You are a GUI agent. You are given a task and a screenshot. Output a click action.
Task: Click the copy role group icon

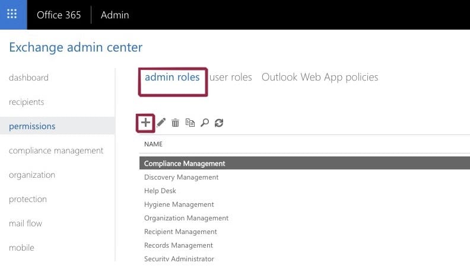190,123
